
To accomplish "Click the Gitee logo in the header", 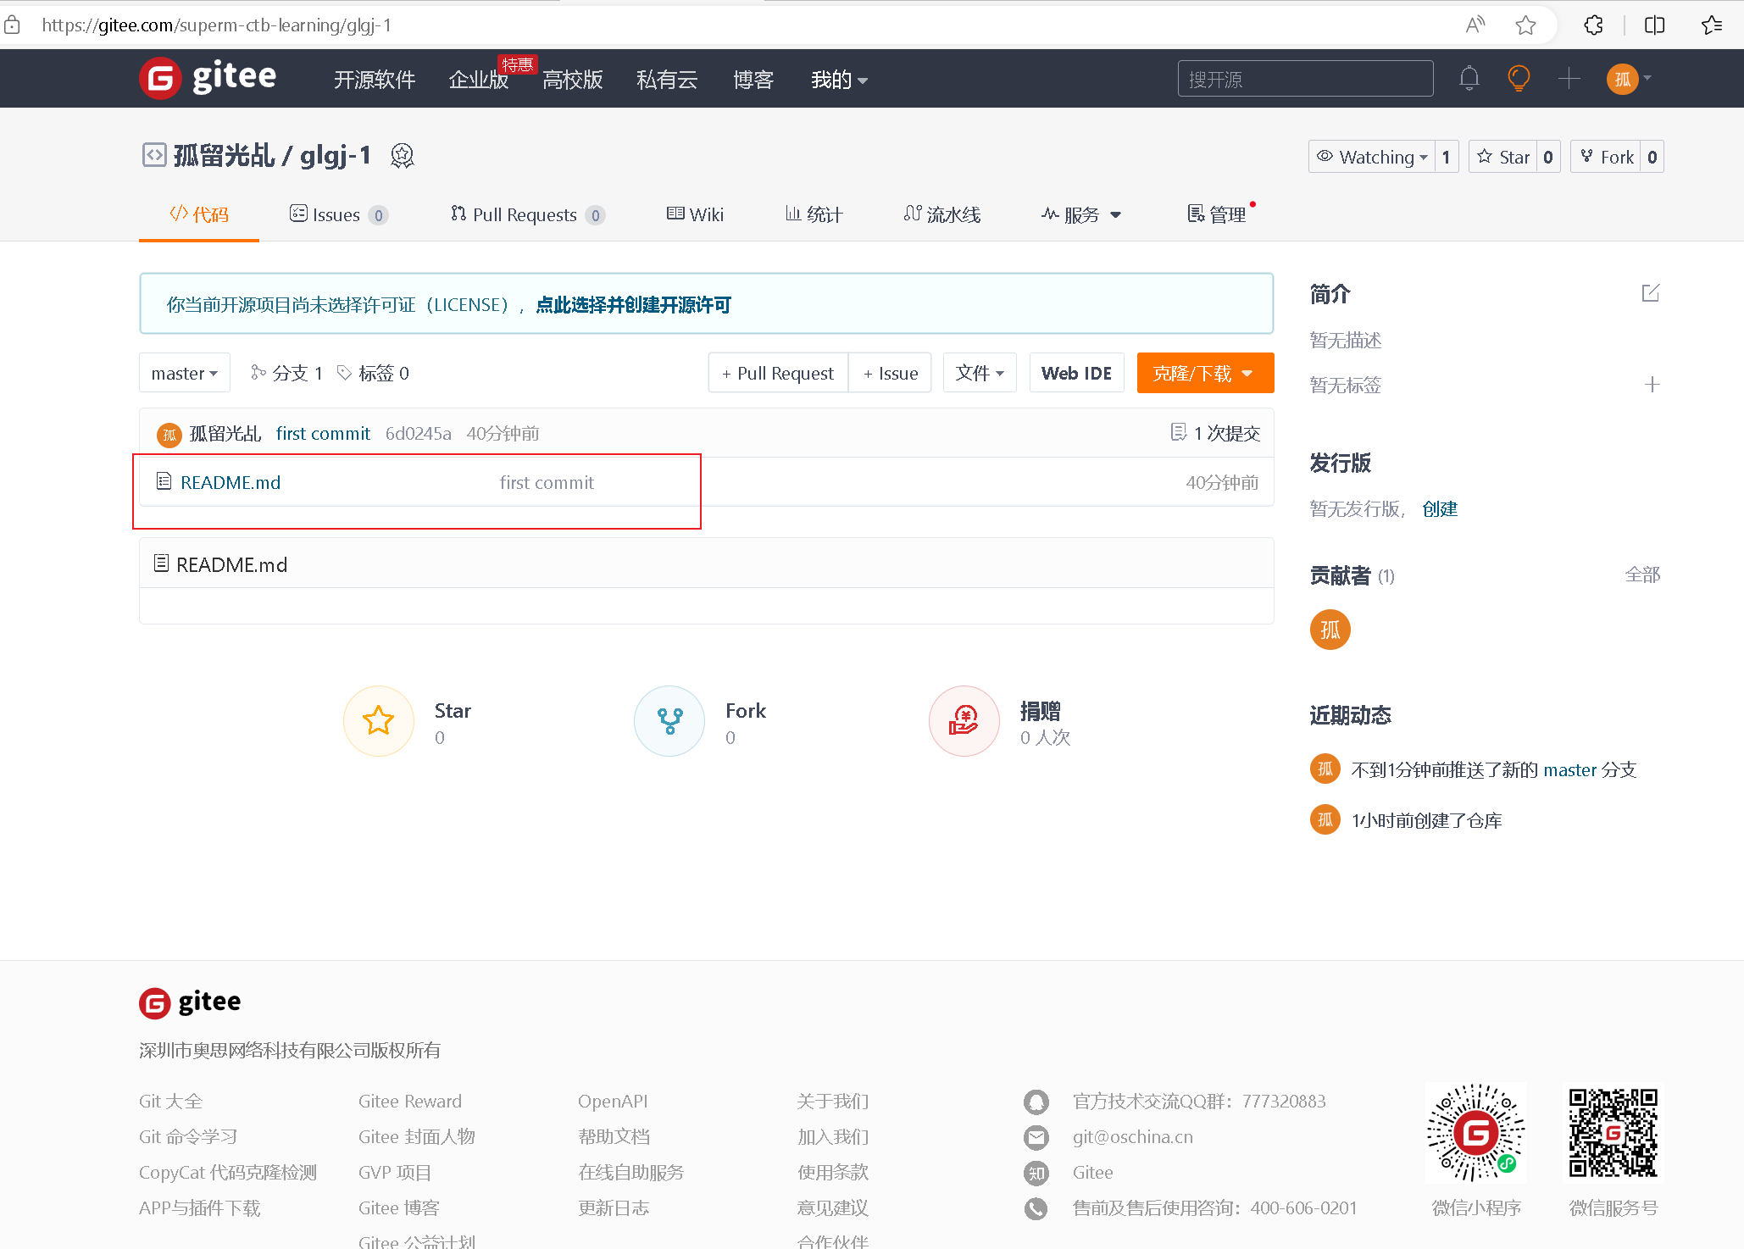I will click(208, 78).
